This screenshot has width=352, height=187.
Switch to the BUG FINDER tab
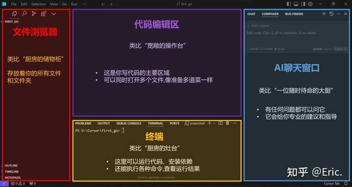click(x=294, y=14)
